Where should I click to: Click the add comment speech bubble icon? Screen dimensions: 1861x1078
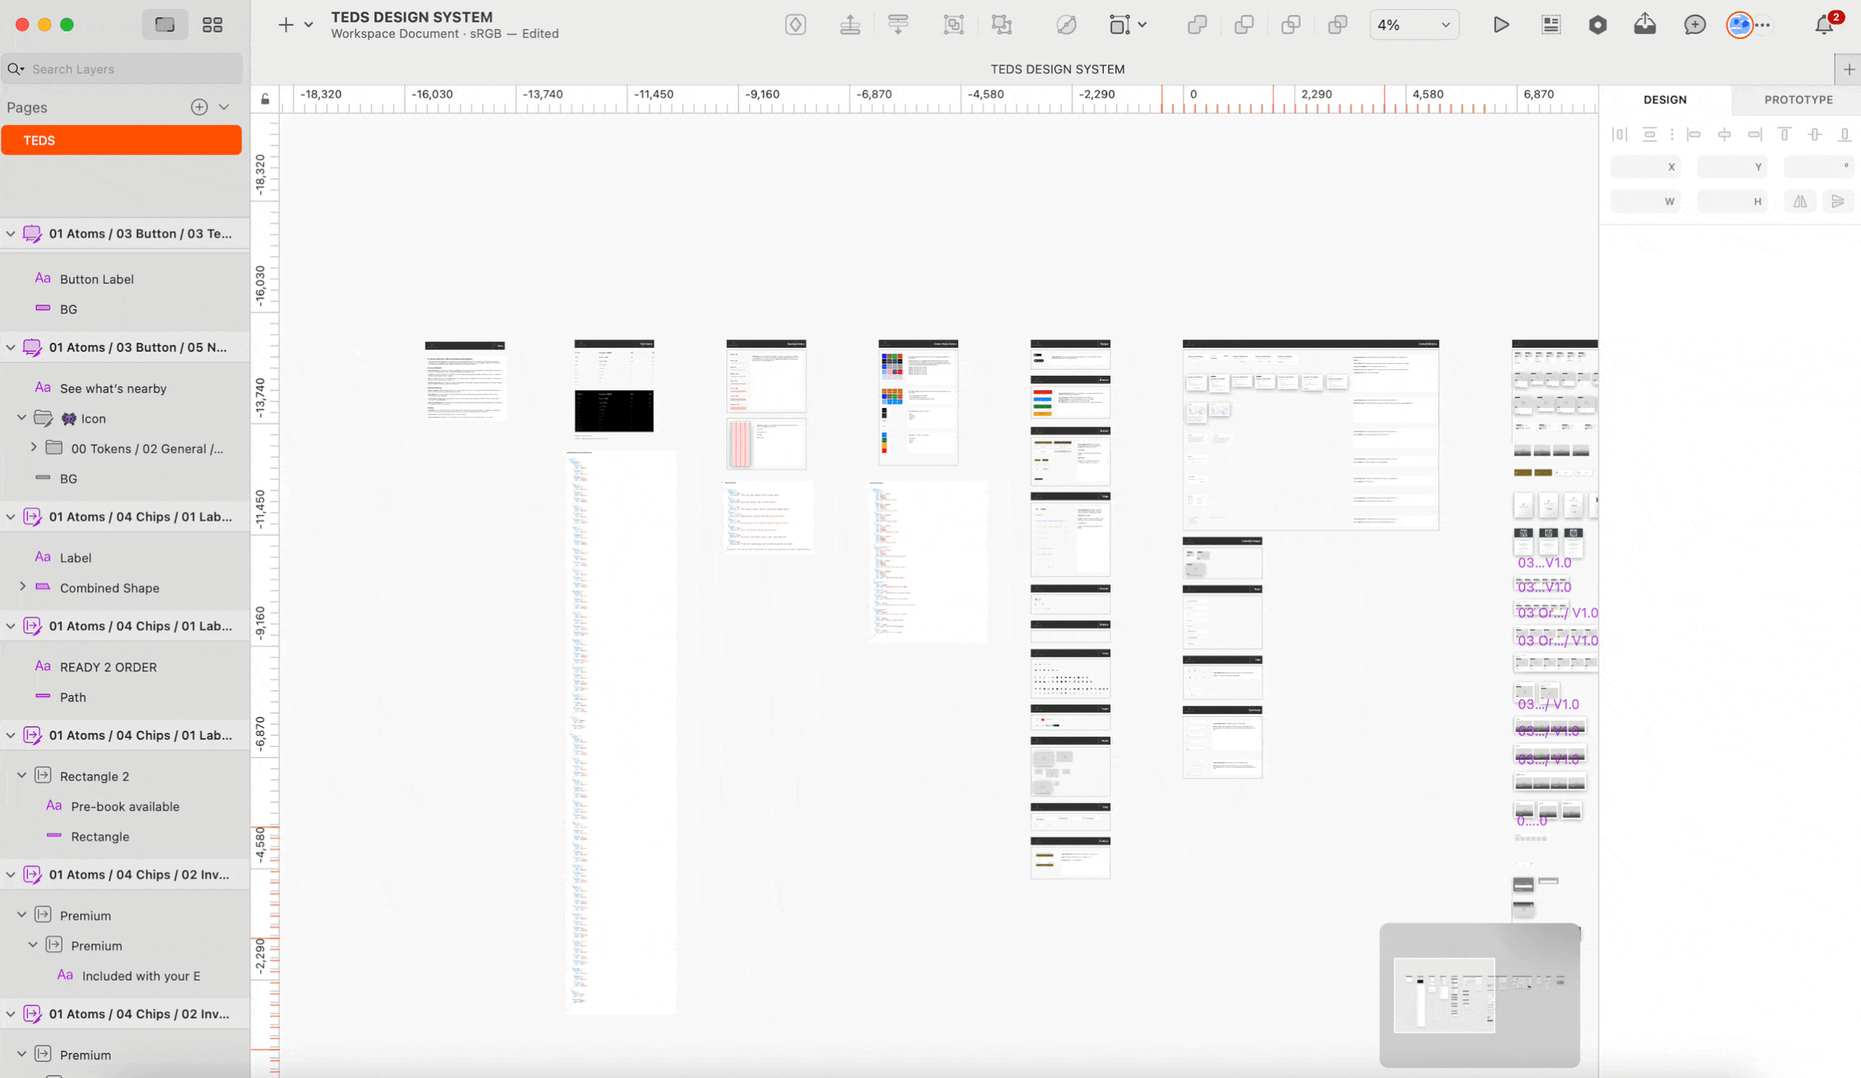pyautogui.click(x=1694, y=25)
